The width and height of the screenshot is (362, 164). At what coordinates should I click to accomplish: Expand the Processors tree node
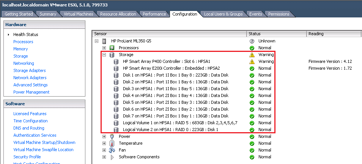[104, 48]
